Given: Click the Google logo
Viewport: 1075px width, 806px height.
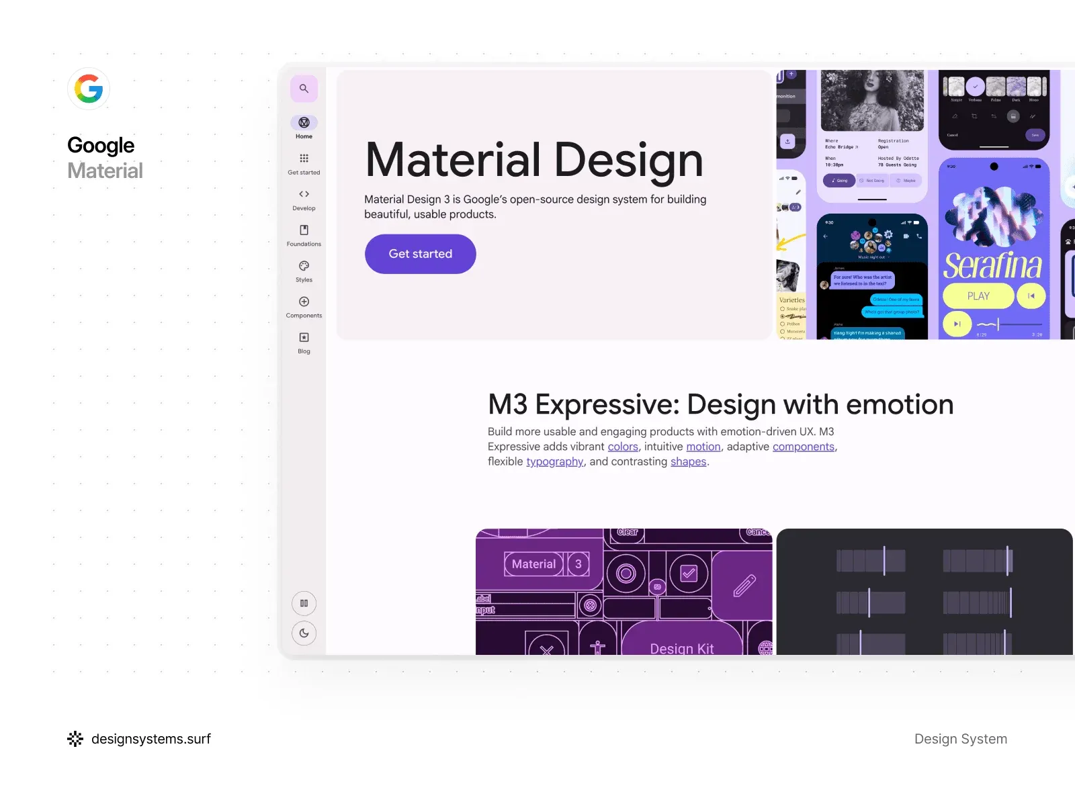Looking at the screenshot, I should click(x=88, y=88).
